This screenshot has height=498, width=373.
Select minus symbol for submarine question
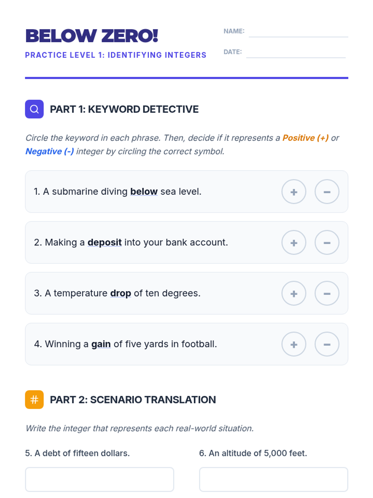327,192
